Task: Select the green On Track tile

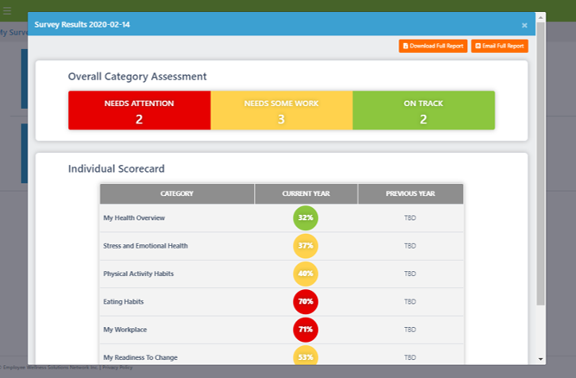Action: 423,110
